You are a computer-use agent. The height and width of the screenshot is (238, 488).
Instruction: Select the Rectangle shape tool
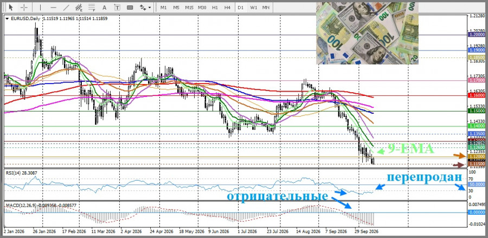point(130,7)
